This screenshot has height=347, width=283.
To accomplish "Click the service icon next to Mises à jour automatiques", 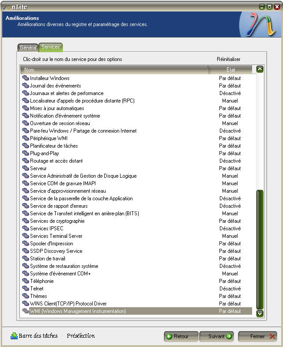I will (26, 108).
